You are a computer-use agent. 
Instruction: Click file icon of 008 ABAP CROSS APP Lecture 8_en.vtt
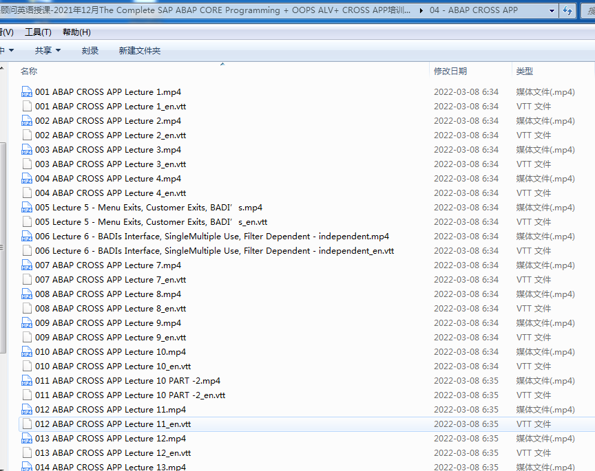click(27, 309)
